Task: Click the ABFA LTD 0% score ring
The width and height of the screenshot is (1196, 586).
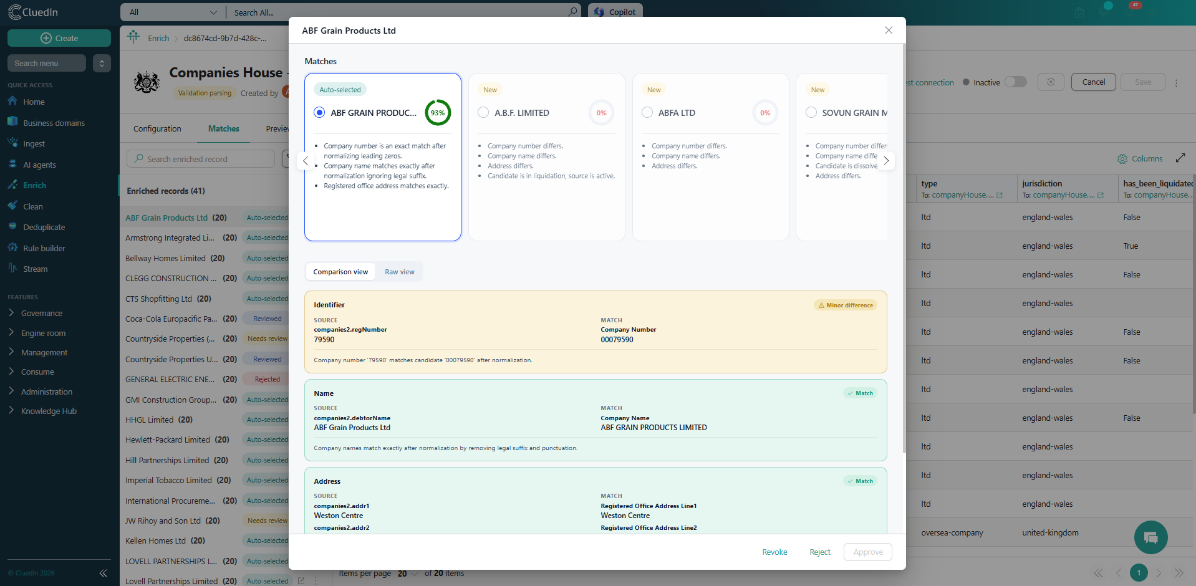Action: [x=765, y=113]
